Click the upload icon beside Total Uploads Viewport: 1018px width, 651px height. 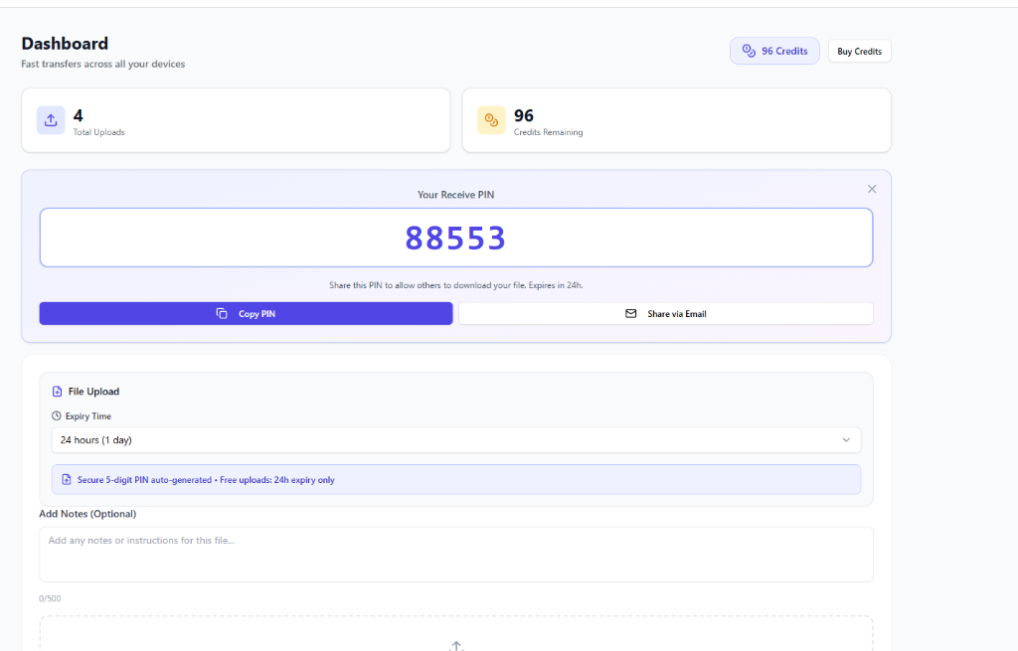point(51,120)
